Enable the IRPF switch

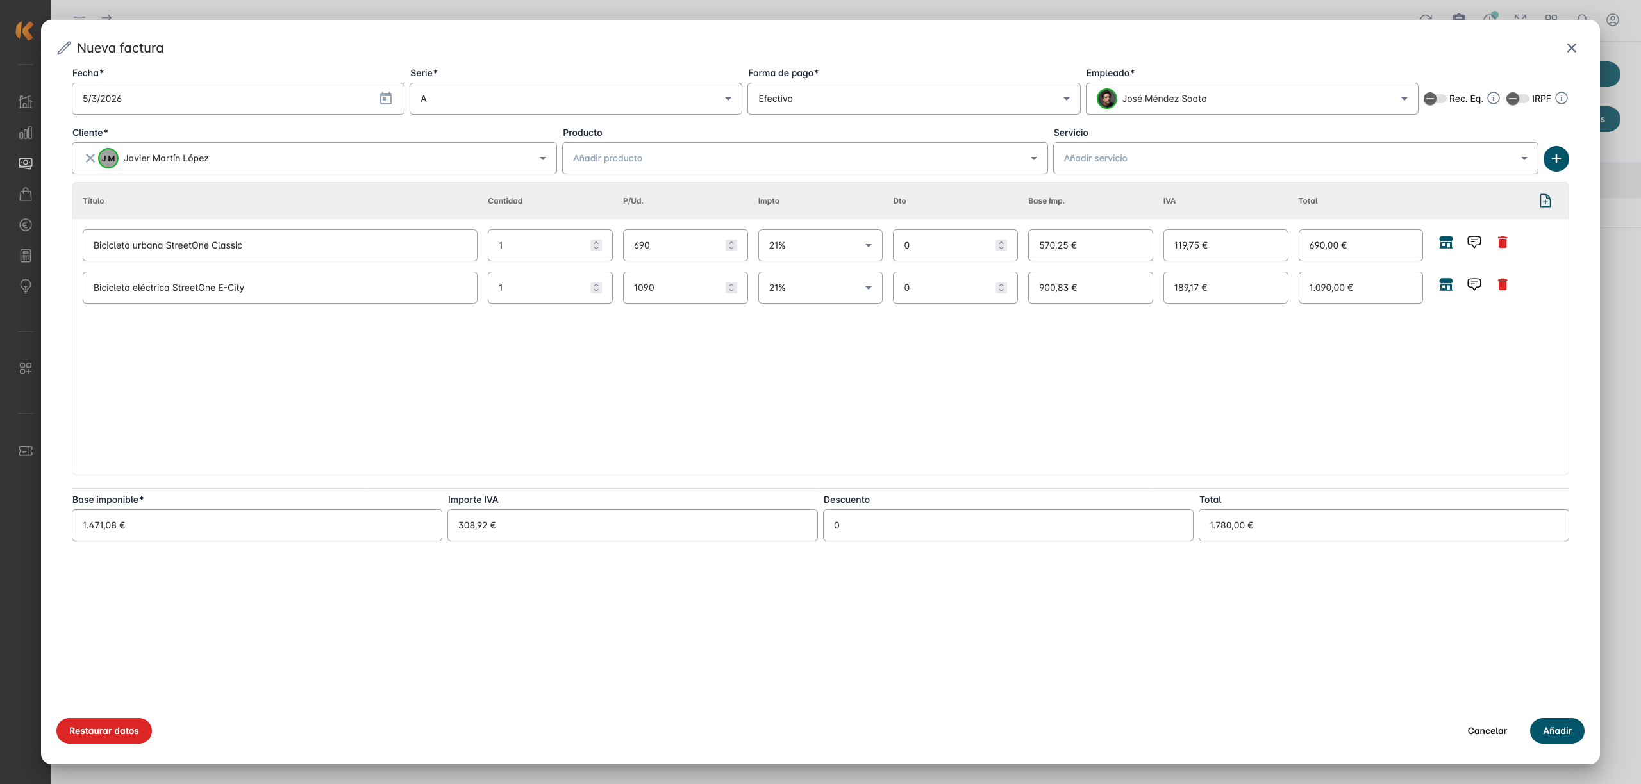click(x=1517, y=99)
